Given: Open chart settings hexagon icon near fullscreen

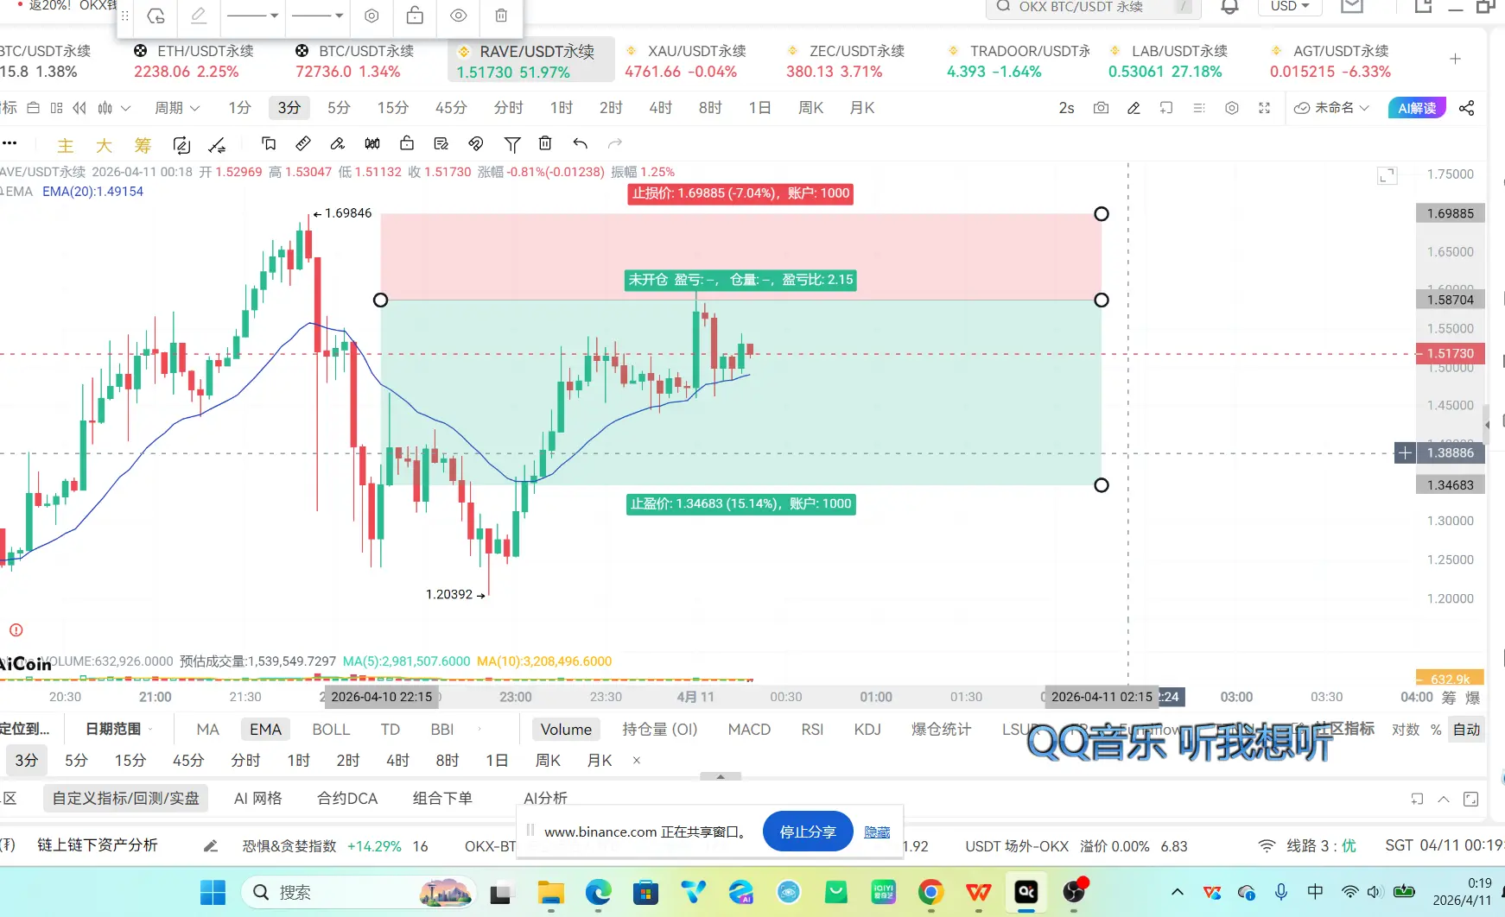Looking at the screenshot, I should pyautogui.click(x=1232, y=108).
